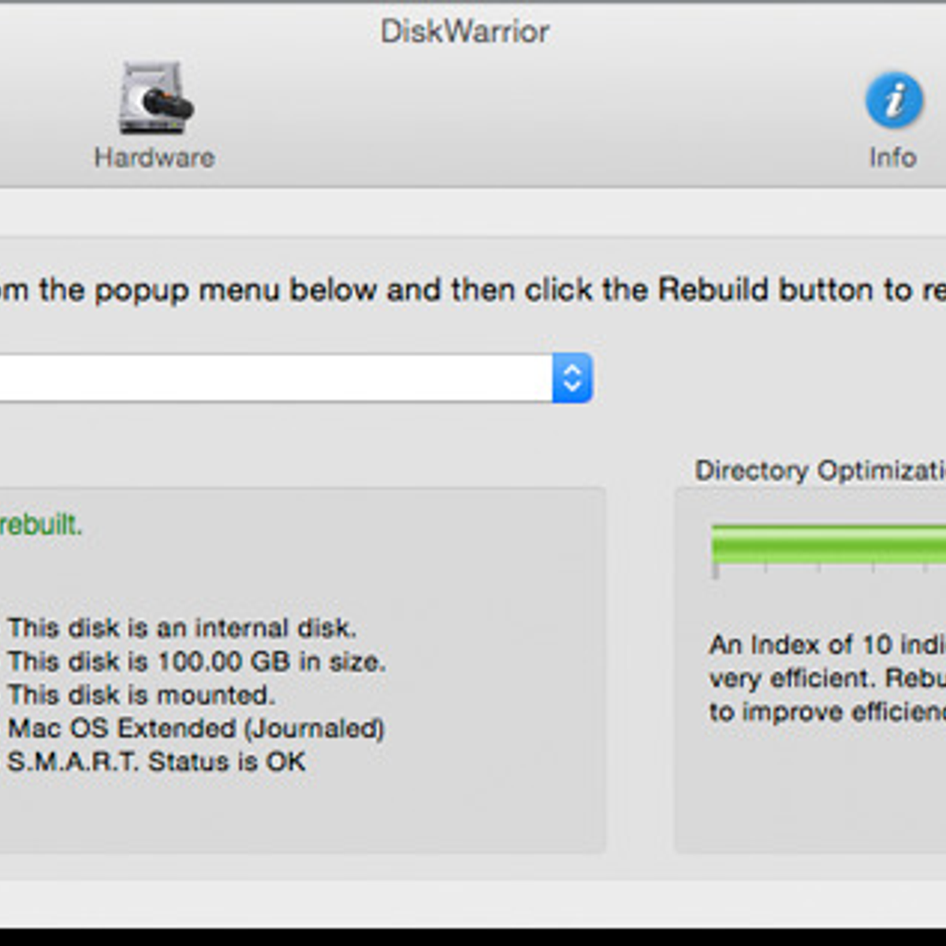The width and height of the screenshot is (946, 946).
Task: Click the "to improve" description line
Action: pos(826,712)
